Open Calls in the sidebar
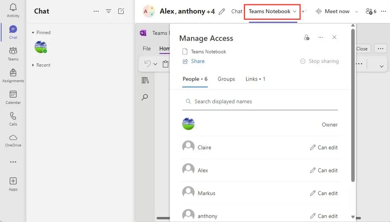Screen dimensions: 390x222 point(13,119)
